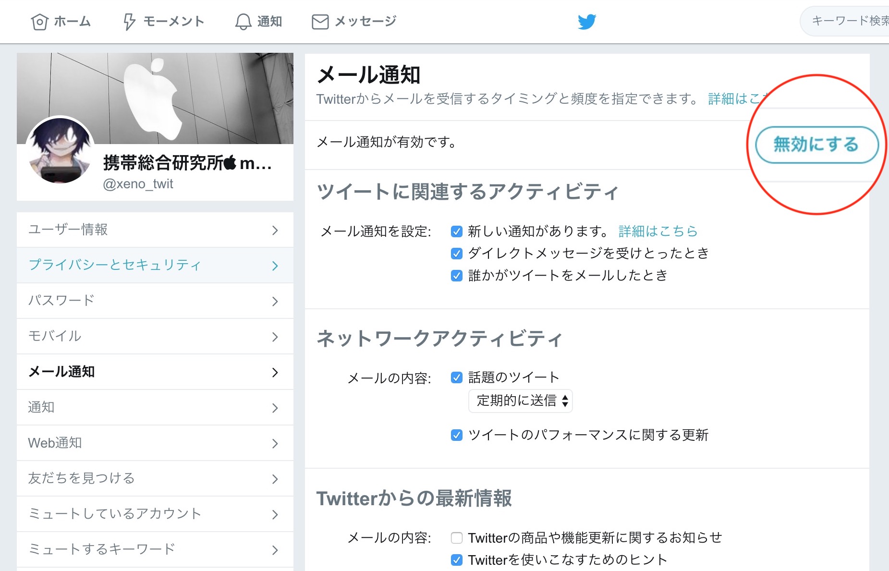Open ミュートするキーワード section
This screenshot has width=889, height=571.
click(155, 549)
